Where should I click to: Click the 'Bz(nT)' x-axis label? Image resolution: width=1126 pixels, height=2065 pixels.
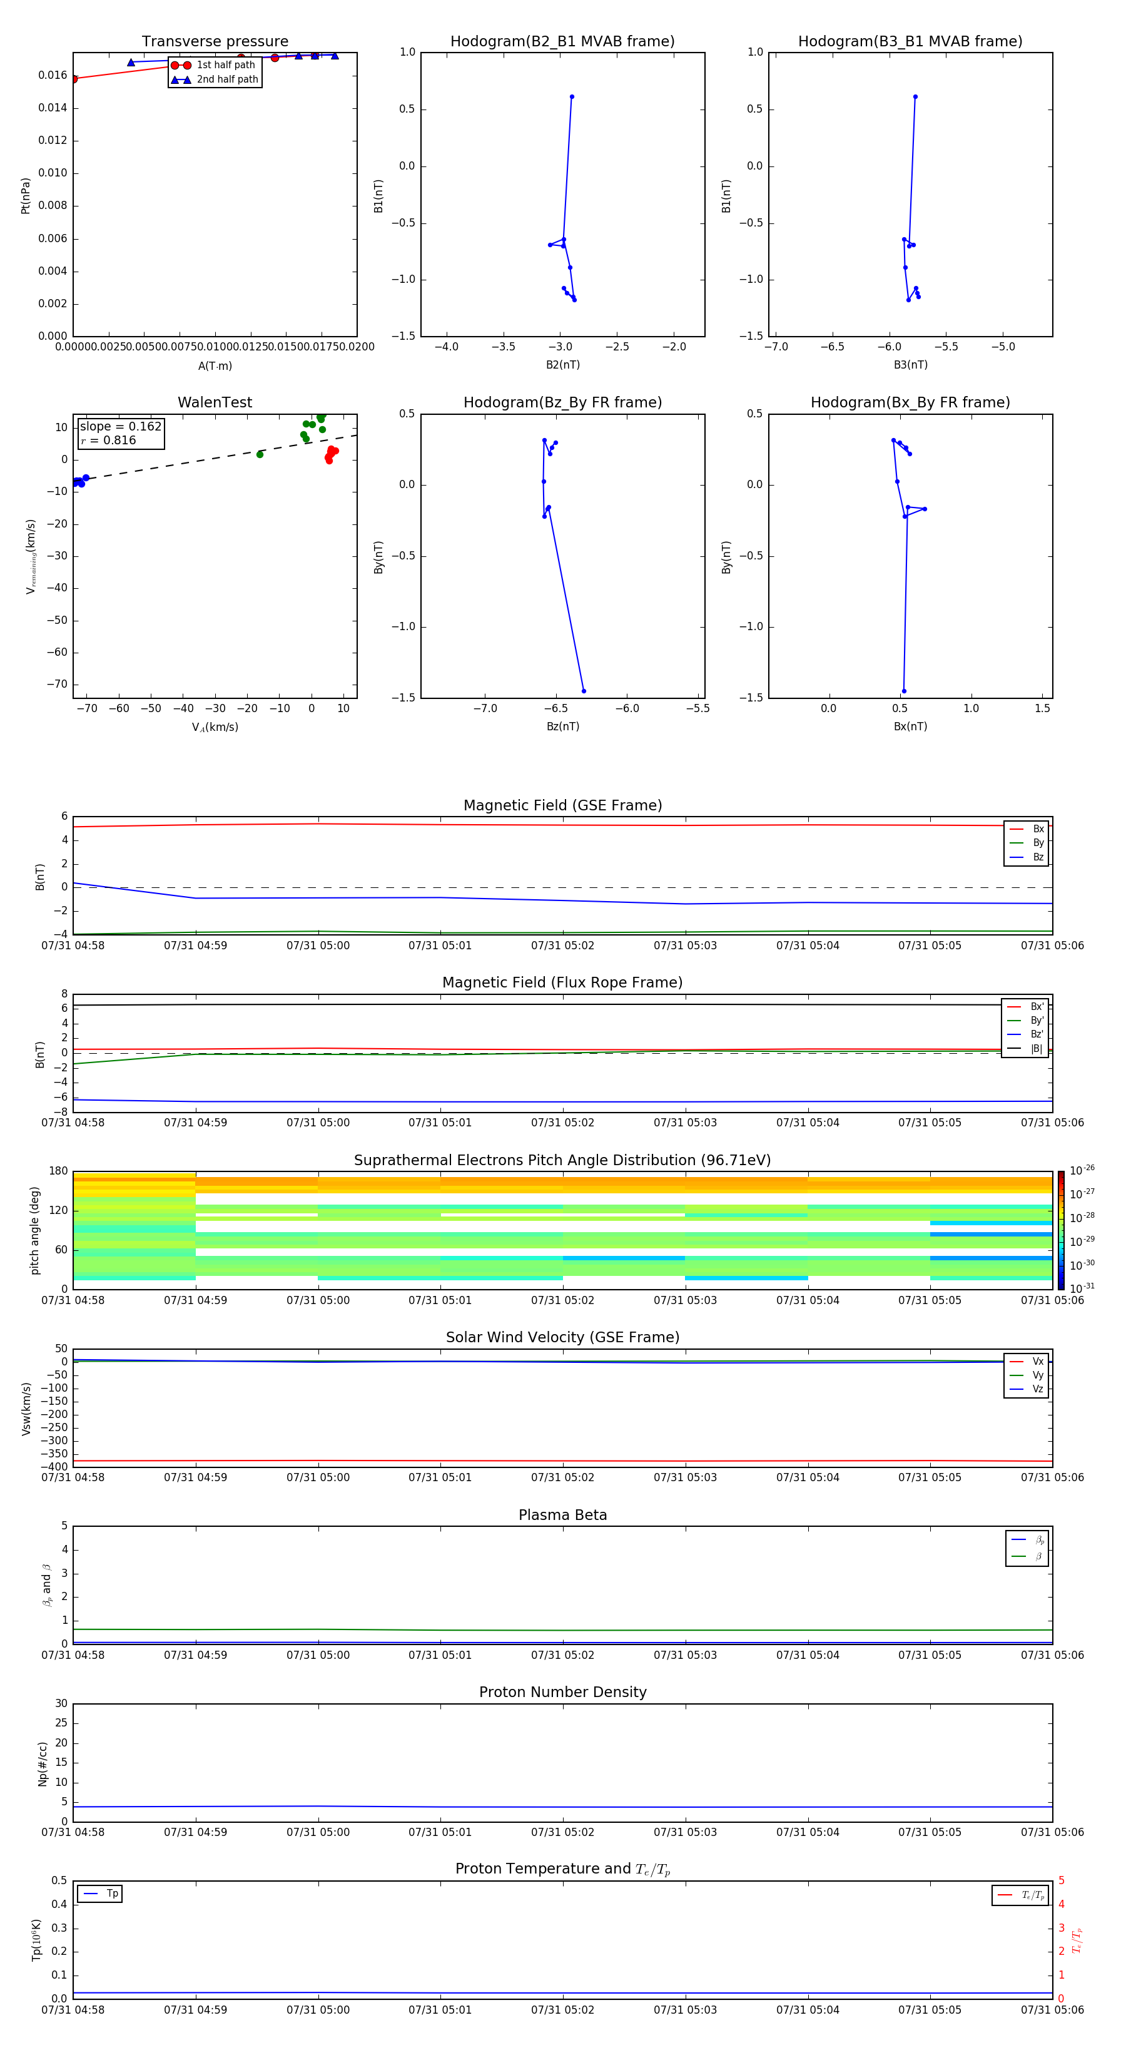coord(562,727)
